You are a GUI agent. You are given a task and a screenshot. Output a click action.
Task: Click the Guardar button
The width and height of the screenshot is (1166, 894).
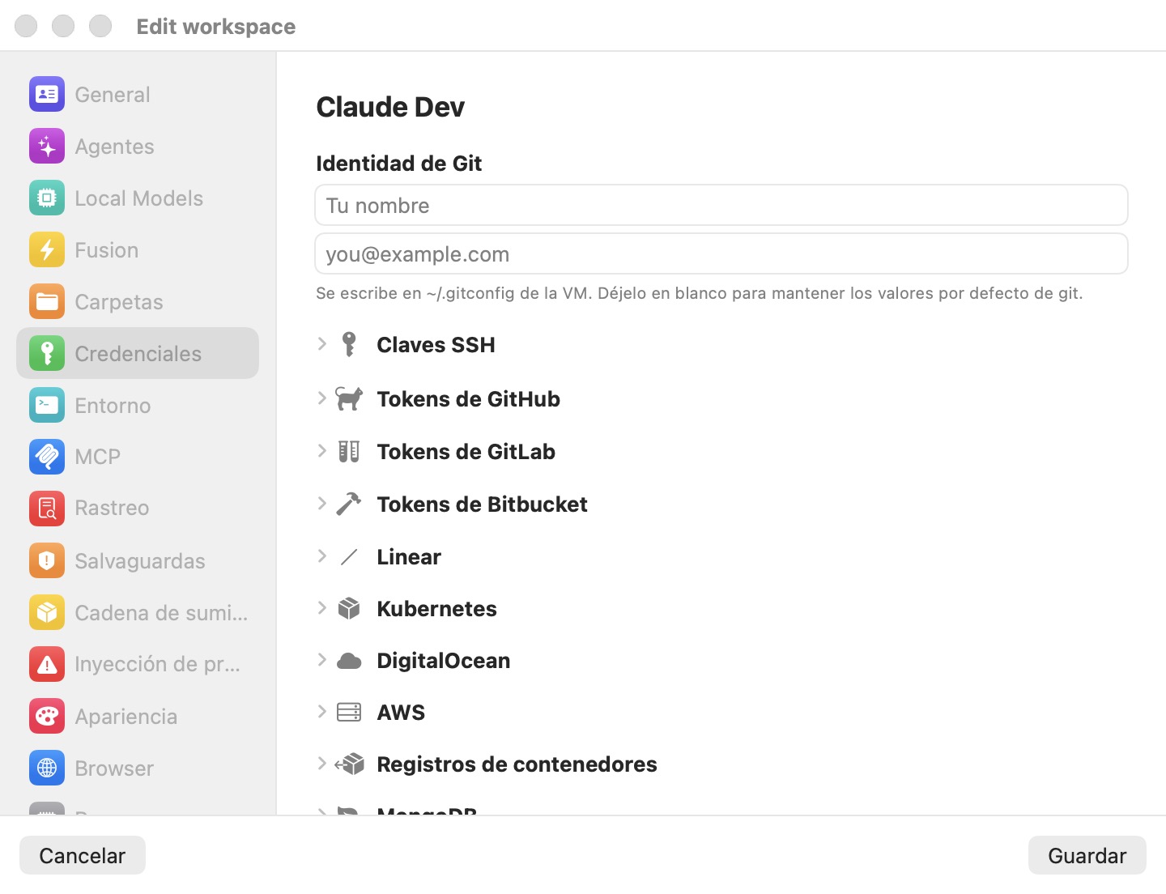[1087, 855]
